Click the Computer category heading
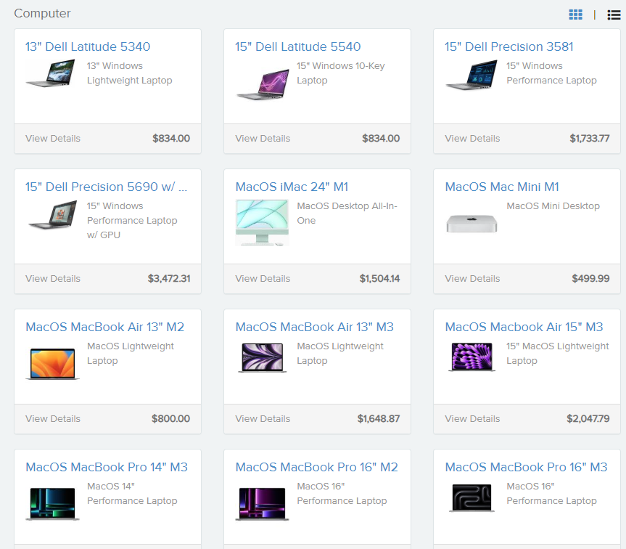 click(x=42, y=13)
